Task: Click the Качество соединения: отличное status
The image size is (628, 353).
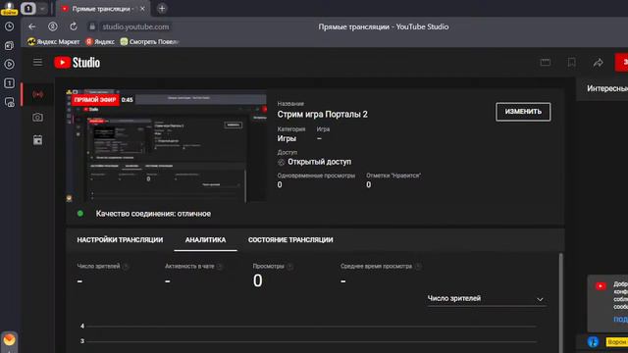Action: 153,214
